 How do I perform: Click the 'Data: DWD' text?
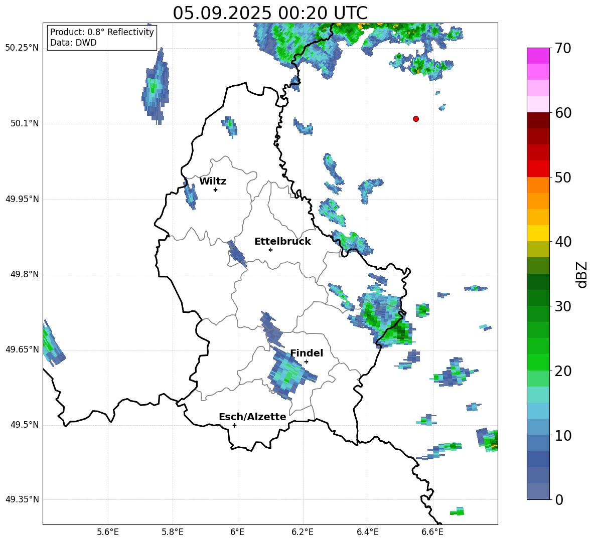point(73,43)
